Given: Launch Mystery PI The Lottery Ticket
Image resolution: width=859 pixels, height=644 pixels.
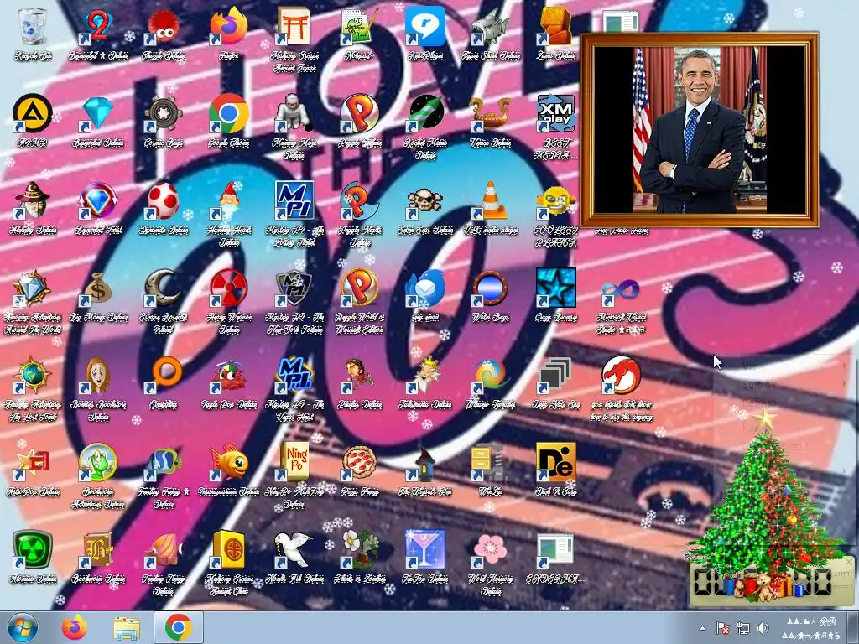Looking at the screenshot, I should [x=294, y=201].
